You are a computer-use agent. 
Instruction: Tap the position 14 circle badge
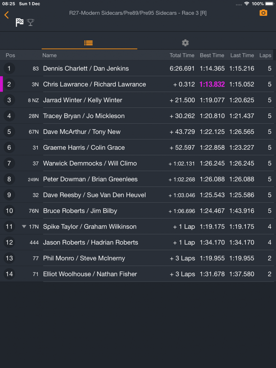coord(9,274)
